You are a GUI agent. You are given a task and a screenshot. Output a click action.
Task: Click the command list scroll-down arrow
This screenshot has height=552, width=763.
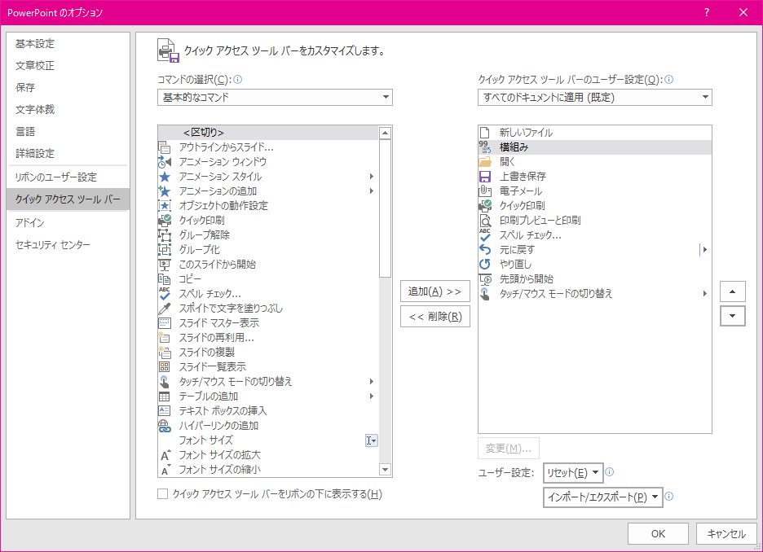click(385, 470)
